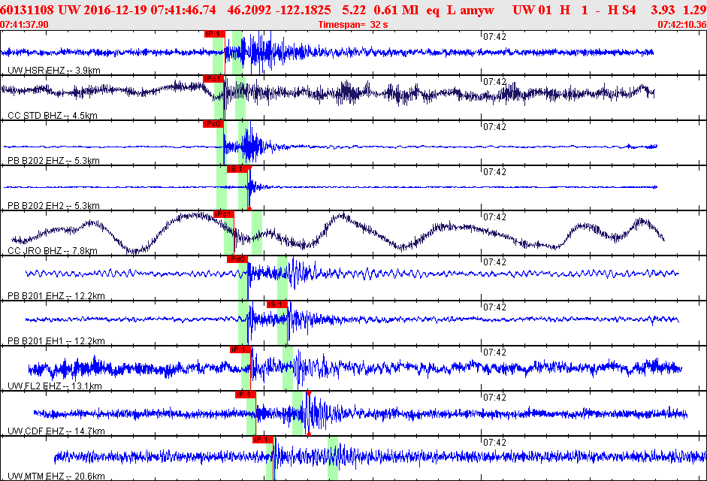Viewport: 707px width, 481px height.
Task: Click red triangle marker atop CDF trace
Action: 308,394
